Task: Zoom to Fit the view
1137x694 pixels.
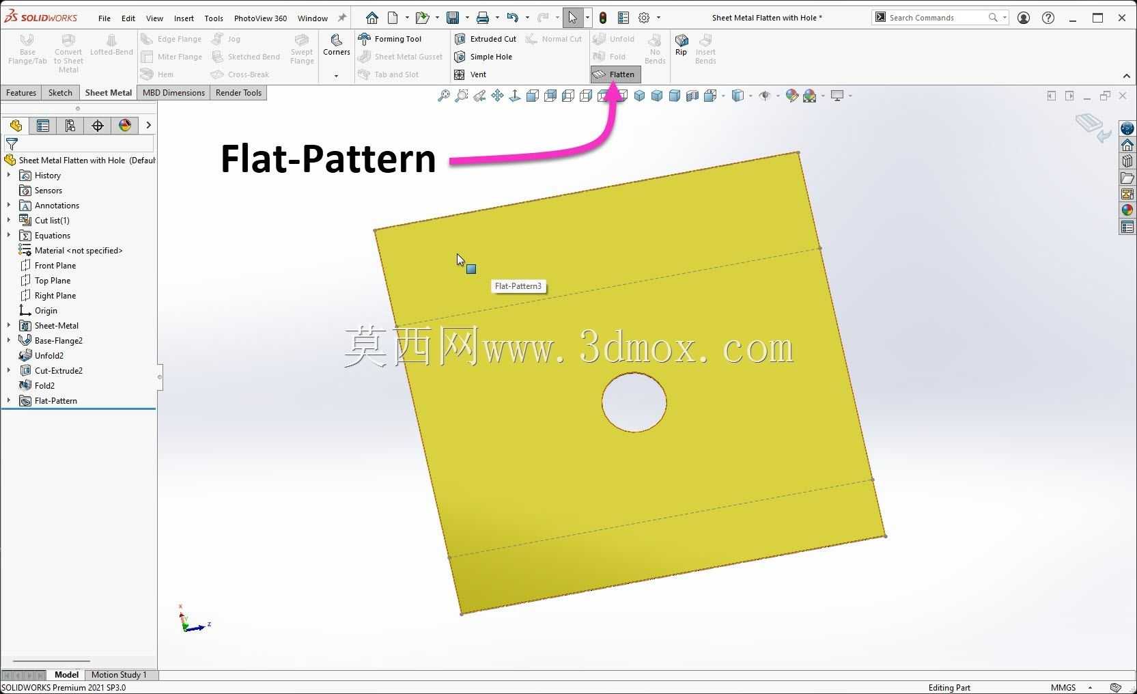Action: click(444, 96)
